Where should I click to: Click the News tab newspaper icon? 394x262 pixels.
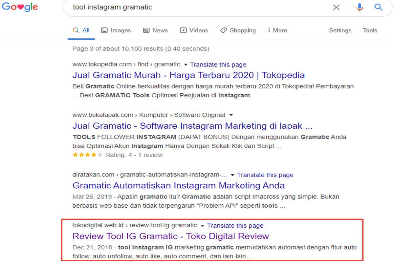[146, 30]
